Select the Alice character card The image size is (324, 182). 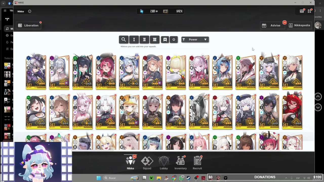[x=199, y=72]
